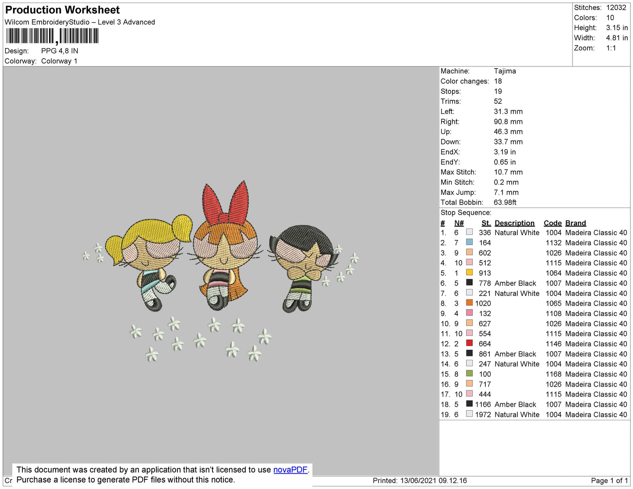Click the orange swatch in stop 8
This screenshot has width=633, height=489.
[x=469, y=303]
